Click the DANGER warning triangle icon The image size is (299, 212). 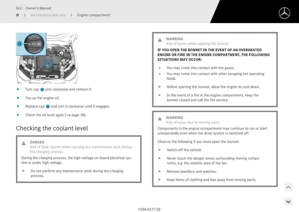tap(24, 143)
